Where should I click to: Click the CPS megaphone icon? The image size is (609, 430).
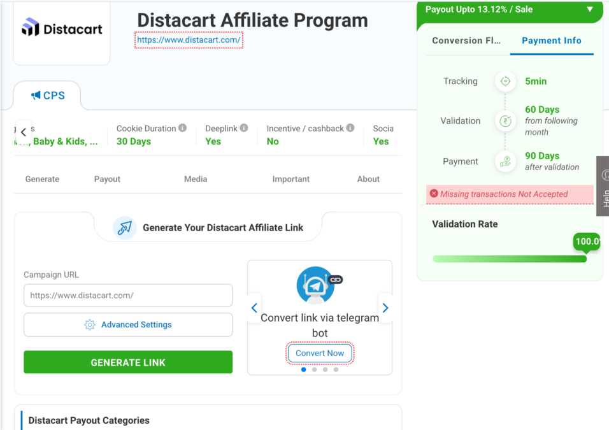[36, 95]
